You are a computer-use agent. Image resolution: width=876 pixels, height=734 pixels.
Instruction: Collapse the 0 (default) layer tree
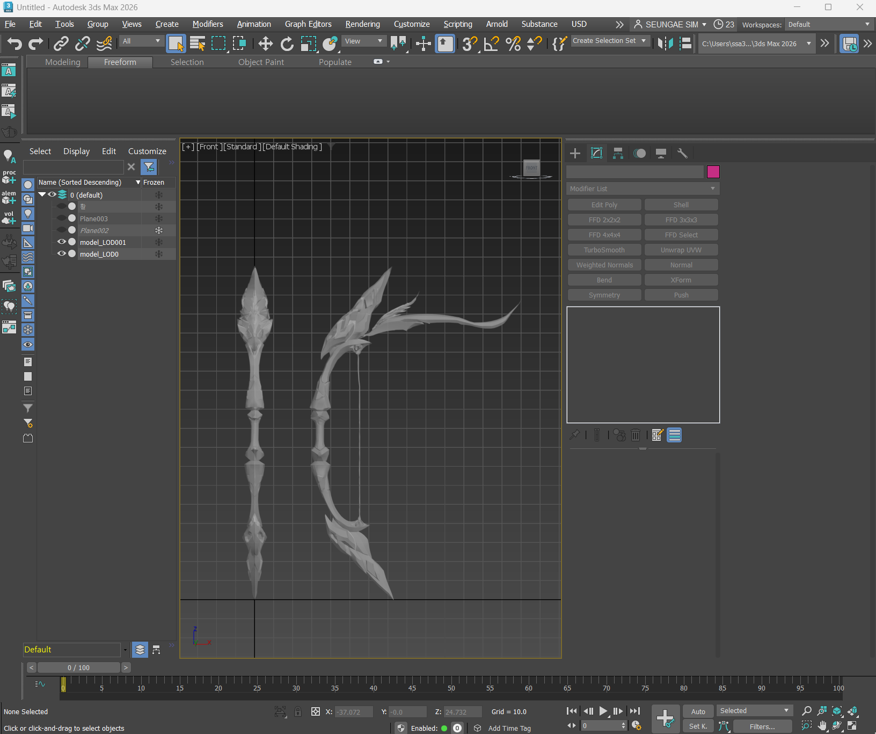42,195
